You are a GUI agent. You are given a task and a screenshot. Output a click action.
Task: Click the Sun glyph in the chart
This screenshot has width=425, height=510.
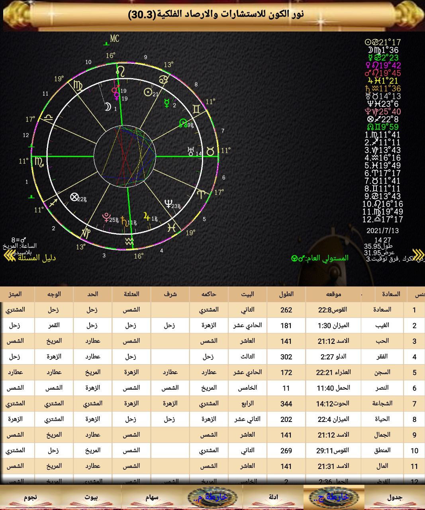coord(148,92)
